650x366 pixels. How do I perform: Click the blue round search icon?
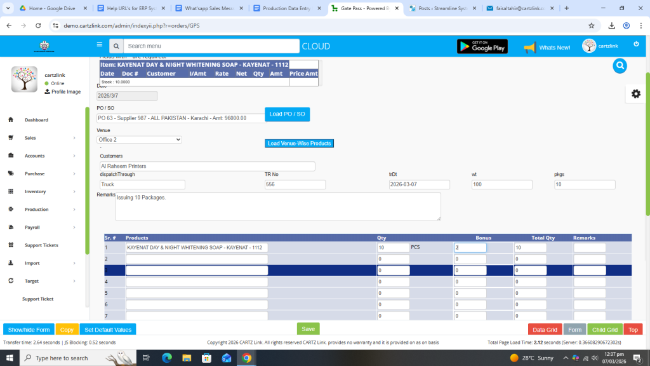click(x=620, y=65)
